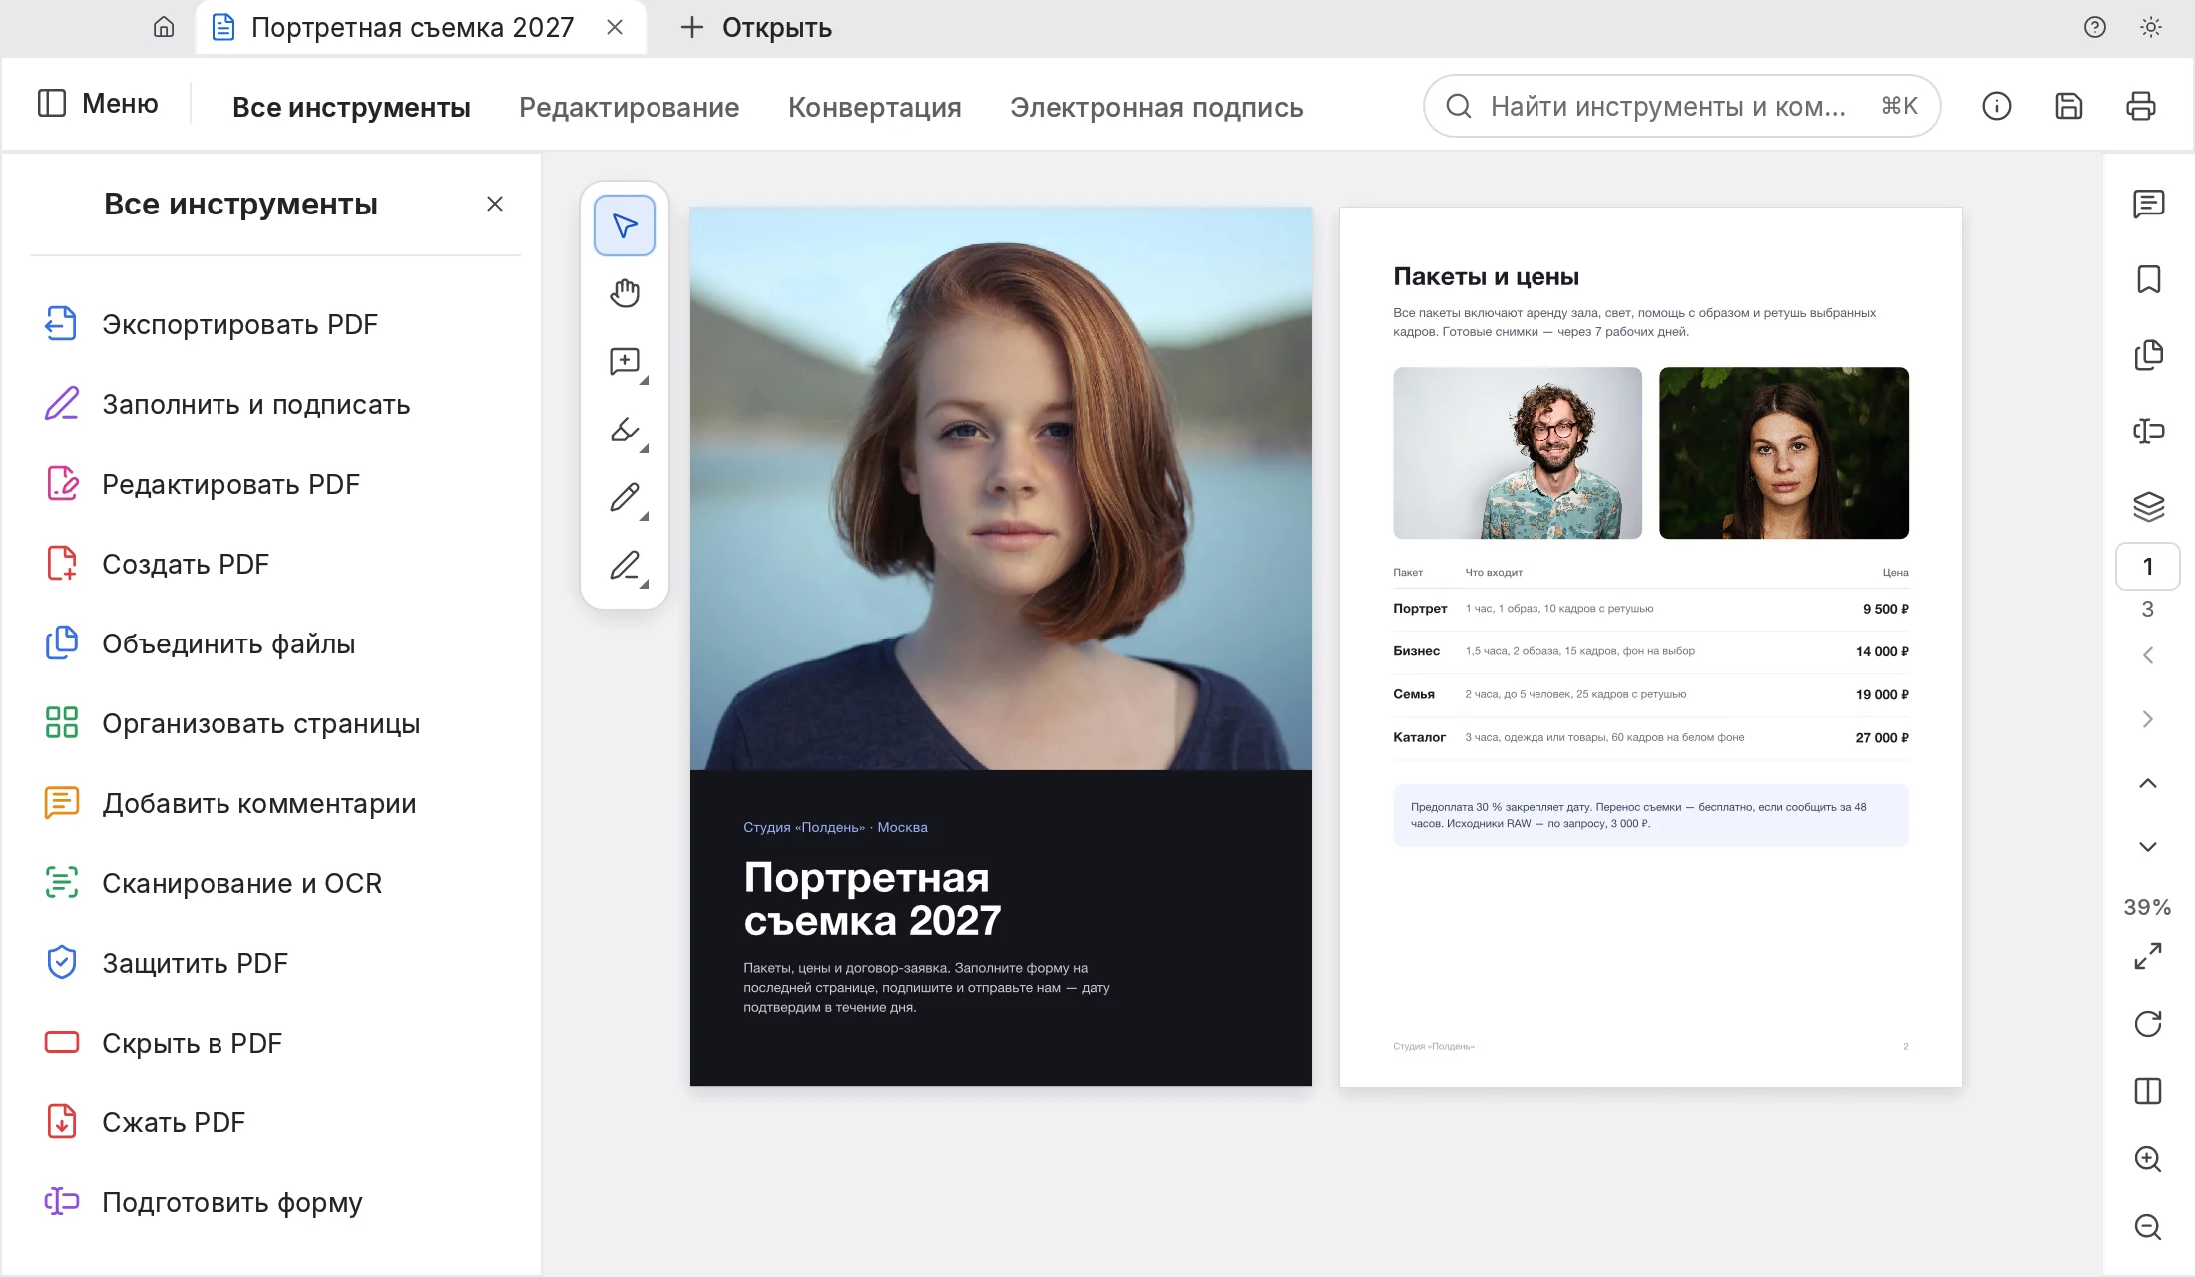Toggle two-page view layout icon
Image resolution: width=2195 pixels, height=1277 pixels.
click(x=2148, y=1091)
